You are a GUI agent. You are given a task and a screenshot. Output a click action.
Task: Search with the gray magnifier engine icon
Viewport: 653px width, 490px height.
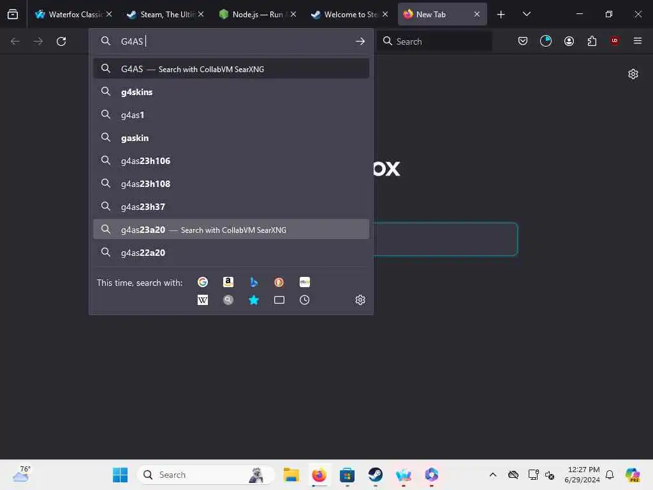pyautogui.click(x=228, y=300)
